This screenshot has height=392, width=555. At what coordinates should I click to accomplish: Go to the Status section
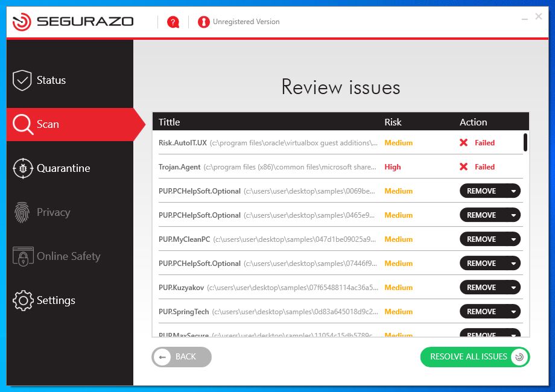(x=51, y=80)
